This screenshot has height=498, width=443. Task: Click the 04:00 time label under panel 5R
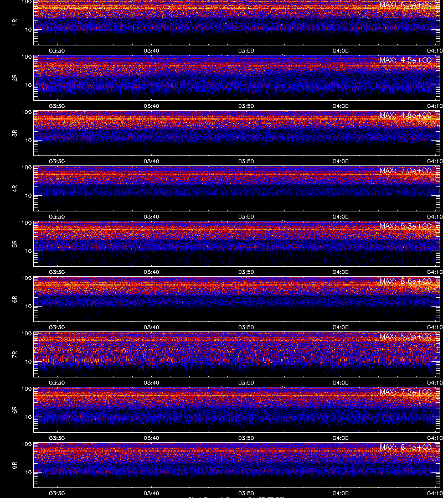coord(341,272)
